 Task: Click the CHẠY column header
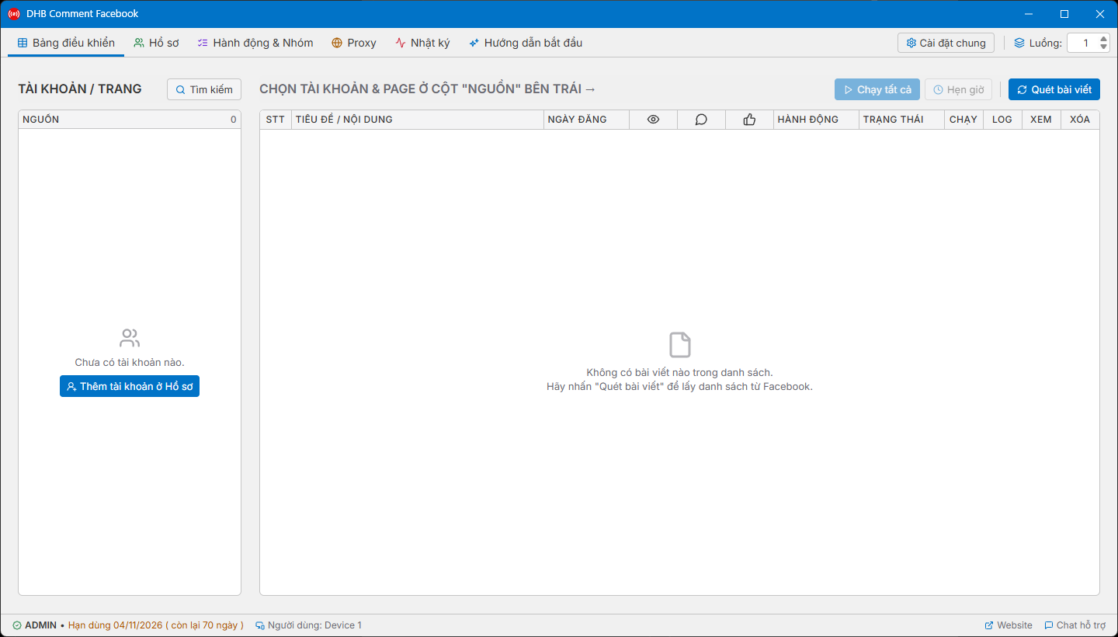(x=963, y=120)
